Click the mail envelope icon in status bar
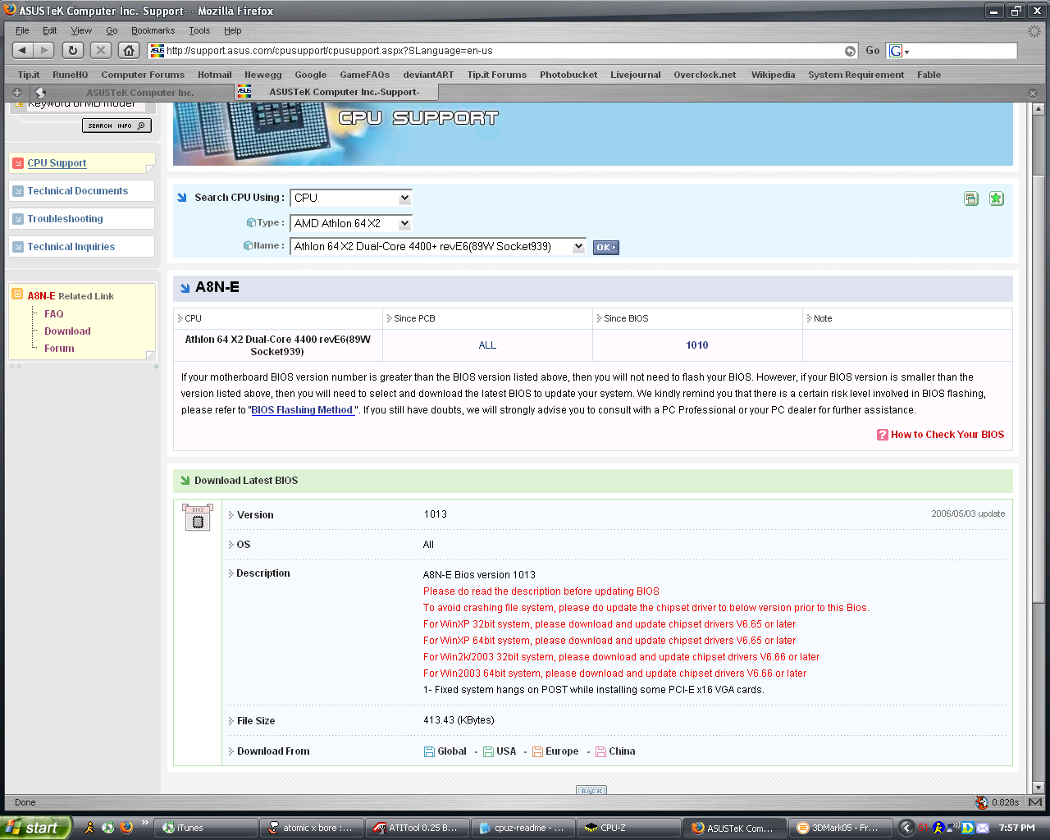1050x840 pixels. [x=1035, y=802]
